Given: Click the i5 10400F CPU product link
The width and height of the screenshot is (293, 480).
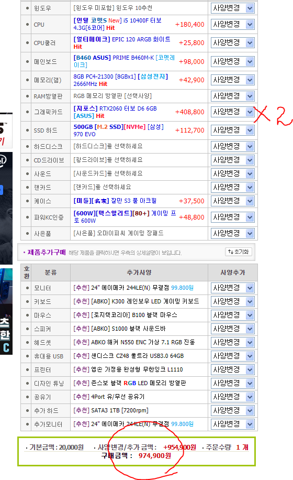Looking at the screenshot, I should tap(118, 24).
